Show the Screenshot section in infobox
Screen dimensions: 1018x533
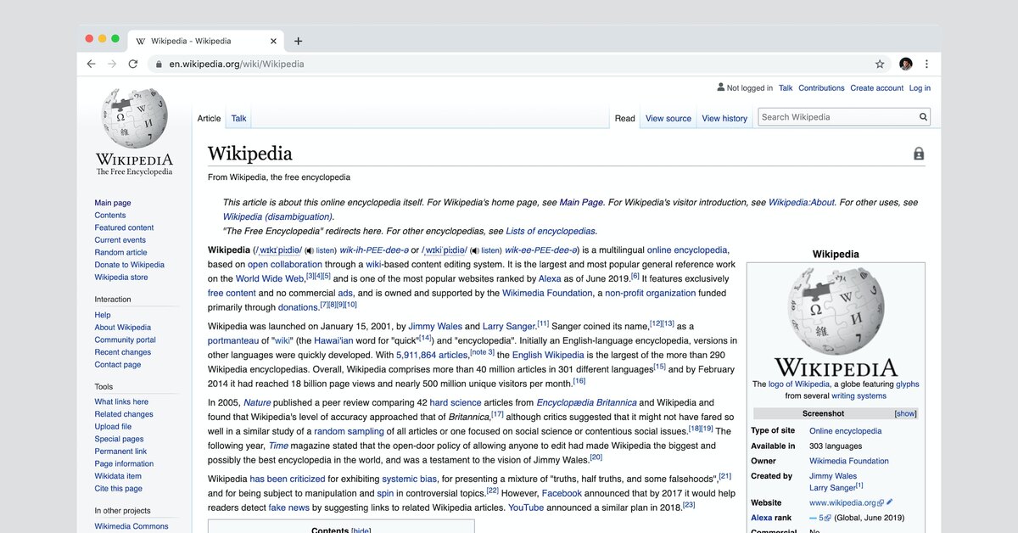(905, 413)
